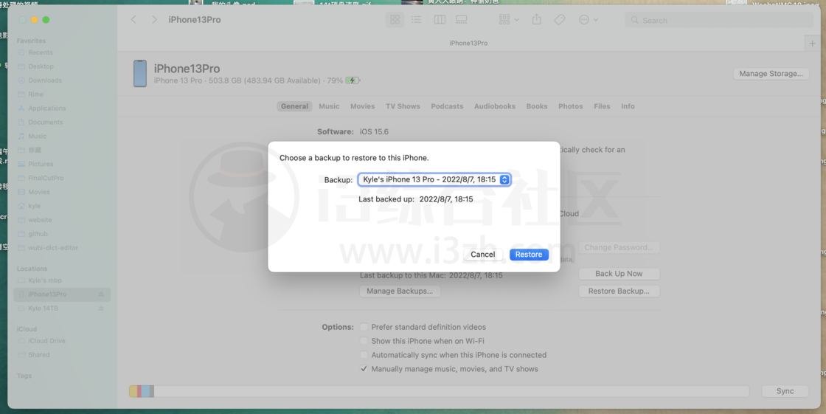Toggle automatically sync when iPhone connected
The image size is (826, 414).
(364, 355)
